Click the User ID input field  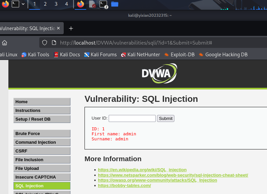132,118
